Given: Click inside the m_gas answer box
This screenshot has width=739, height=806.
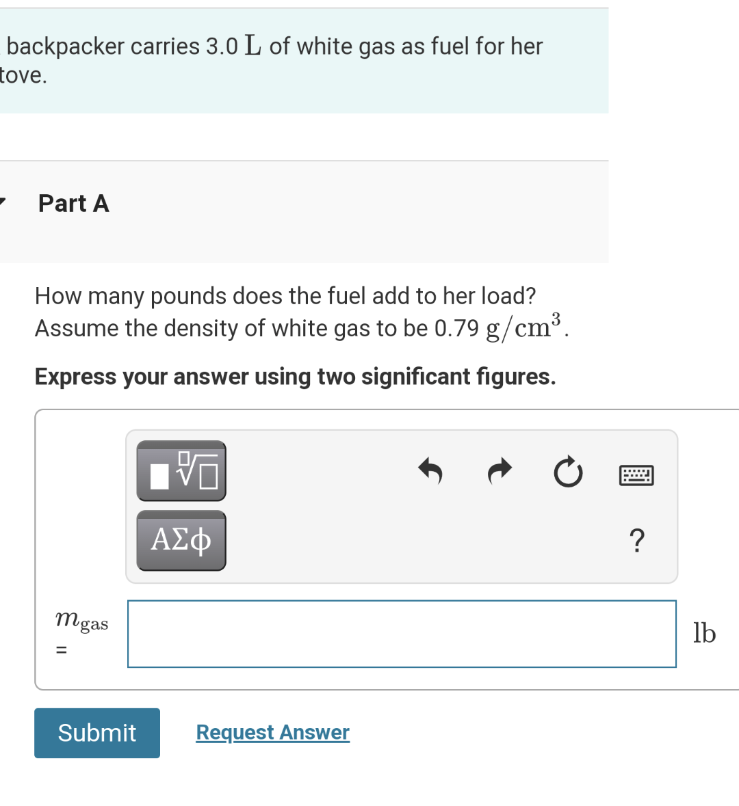Looking at the screenshot, I should tap(402, 634).
